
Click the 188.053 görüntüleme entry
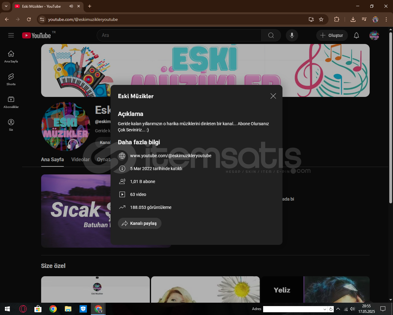[151, 207]
